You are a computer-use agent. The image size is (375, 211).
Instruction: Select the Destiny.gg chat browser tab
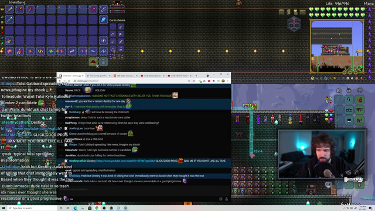point(71,76)
